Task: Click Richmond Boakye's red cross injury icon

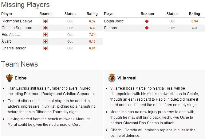Action: (x=45, y=21)
